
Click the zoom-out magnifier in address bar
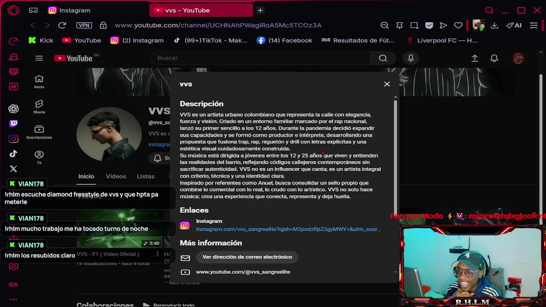click(384, 25)
